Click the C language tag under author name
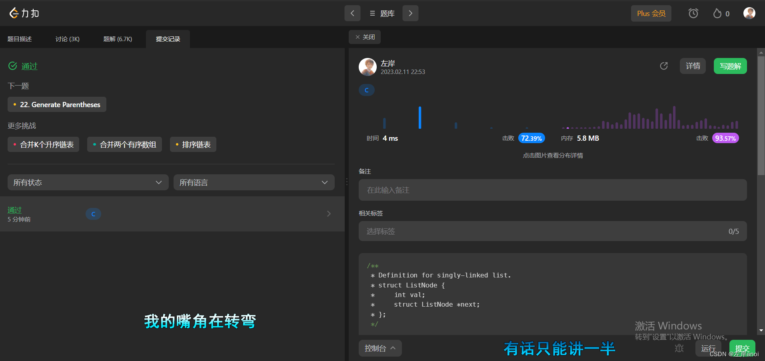The height and width of the screenshot is (361, 765). (367, 90)
